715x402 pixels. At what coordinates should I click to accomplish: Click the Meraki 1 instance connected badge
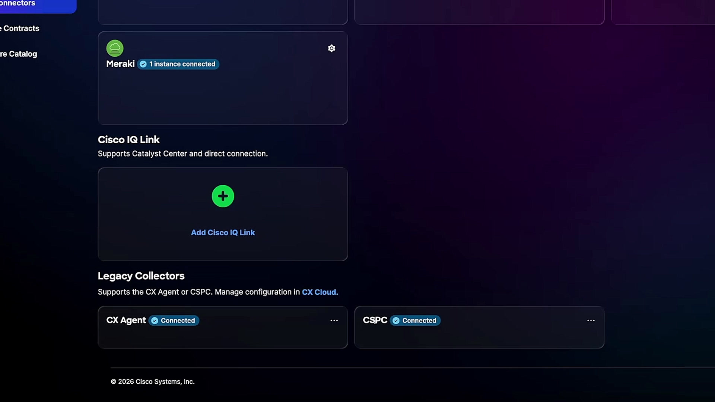pyautogui.click(x=178, y=64)
